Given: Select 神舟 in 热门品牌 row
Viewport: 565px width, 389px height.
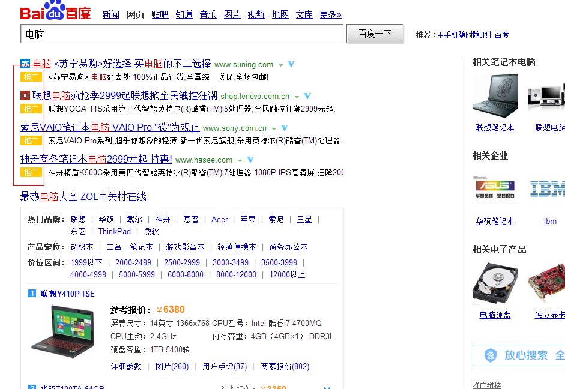Looking at the screenshot, I should pos(163,219).
